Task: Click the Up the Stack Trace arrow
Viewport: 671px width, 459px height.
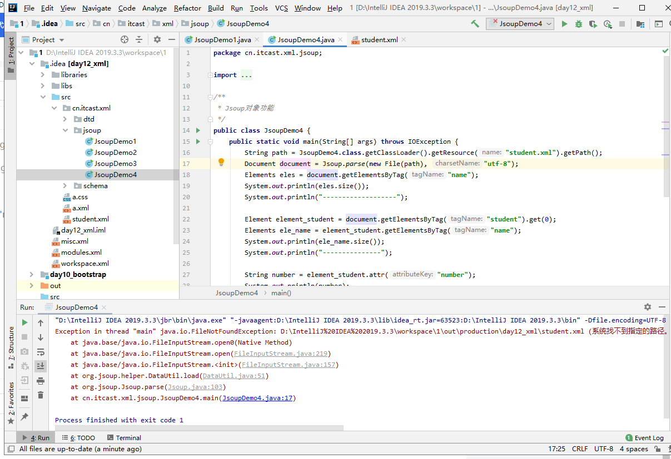Action: (x=41, y=322)
